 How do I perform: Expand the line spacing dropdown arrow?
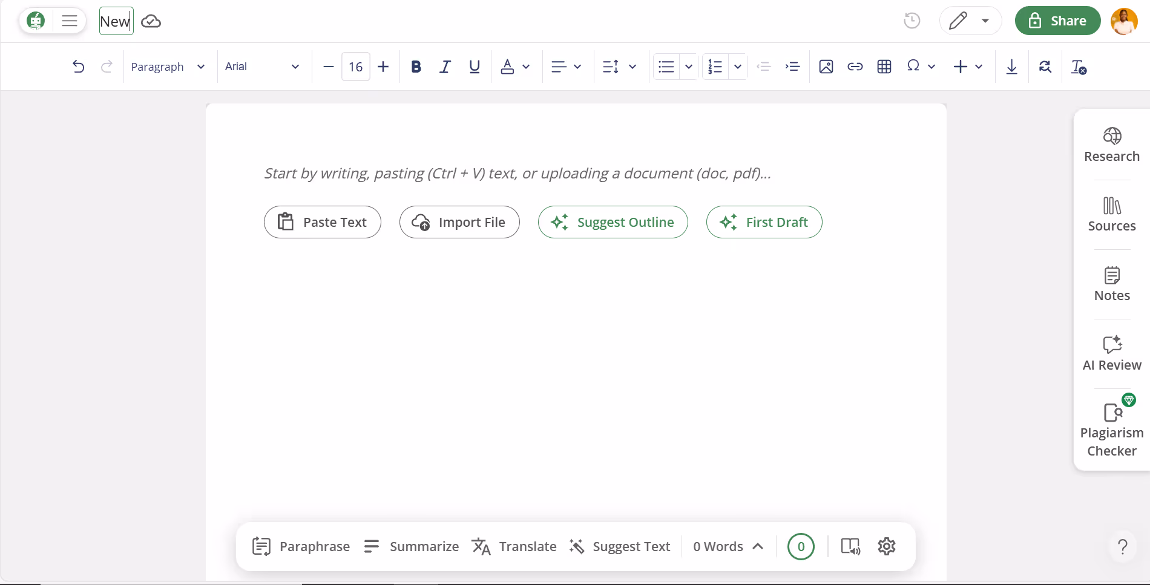(x=632, y=67)
